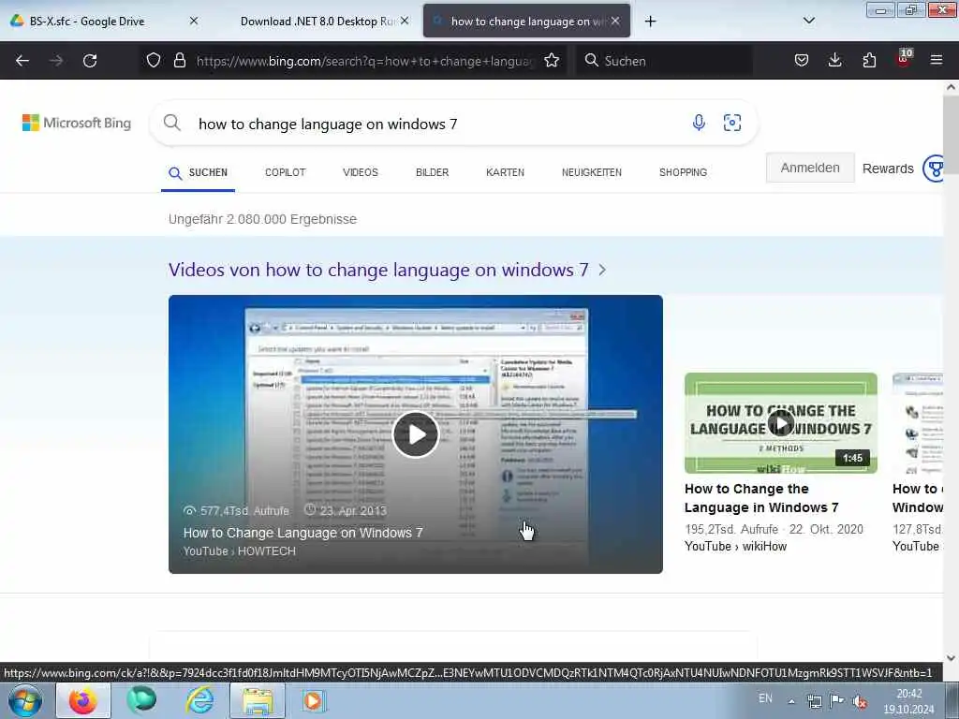Click the network tray icon
This screenshot has width=959, height=719.
(x=814, y=702)
